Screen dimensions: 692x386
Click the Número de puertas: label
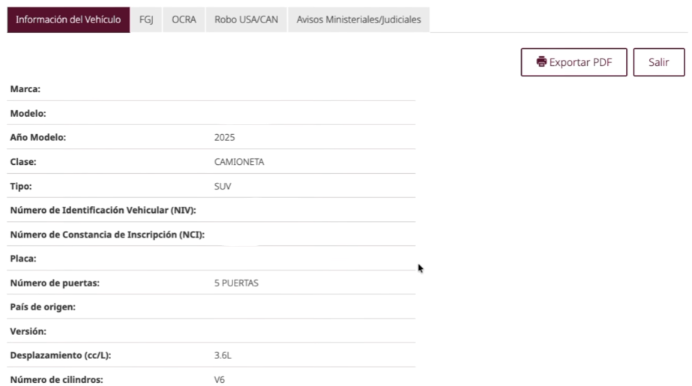tap(55, 283)
